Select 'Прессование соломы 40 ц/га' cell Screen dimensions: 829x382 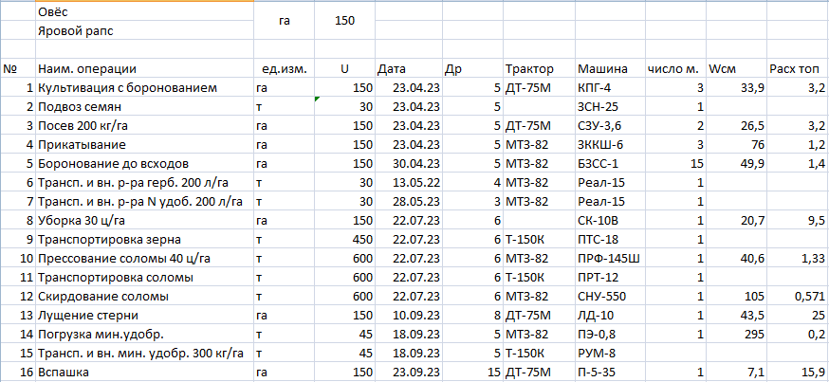point(145,259)
